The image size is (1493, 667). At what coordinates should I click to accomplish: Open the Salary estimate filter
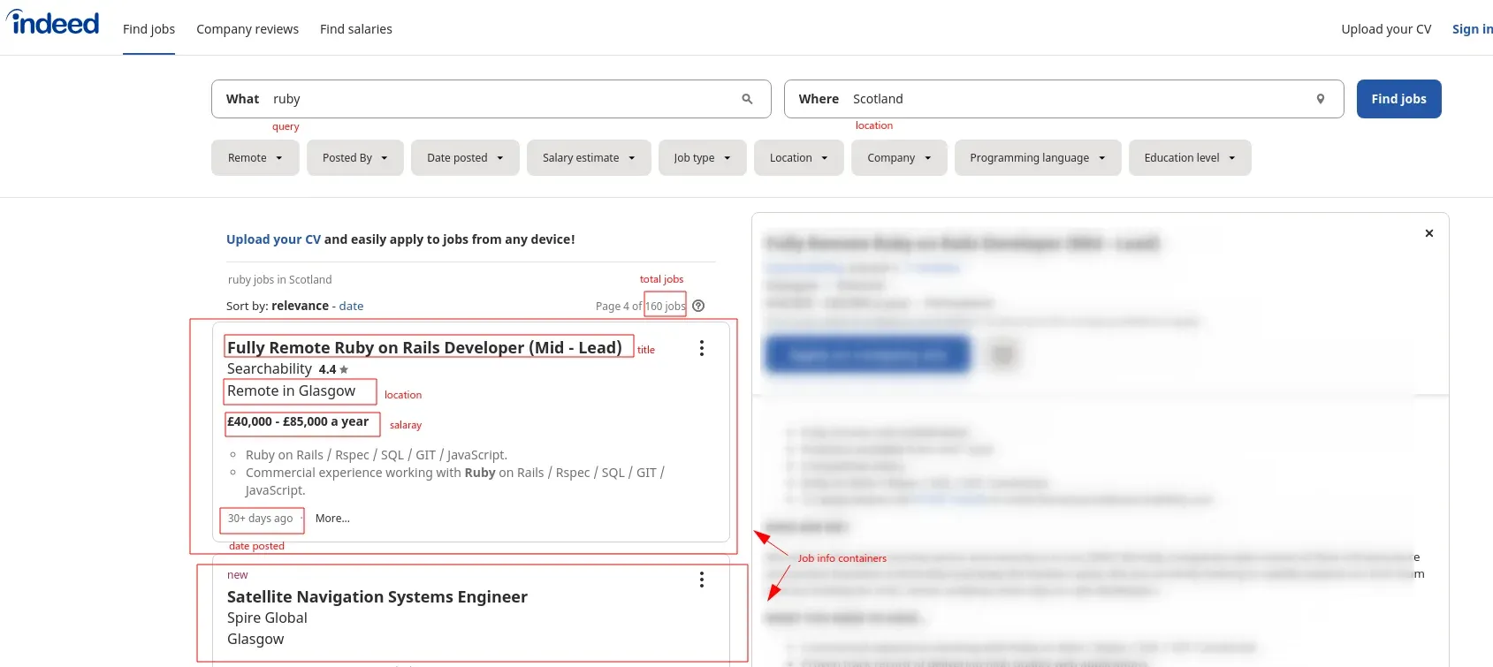click(x=589, y=158)
